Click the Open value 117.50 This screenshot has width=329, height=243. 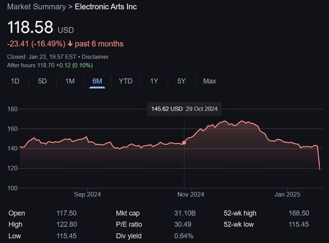66,213
